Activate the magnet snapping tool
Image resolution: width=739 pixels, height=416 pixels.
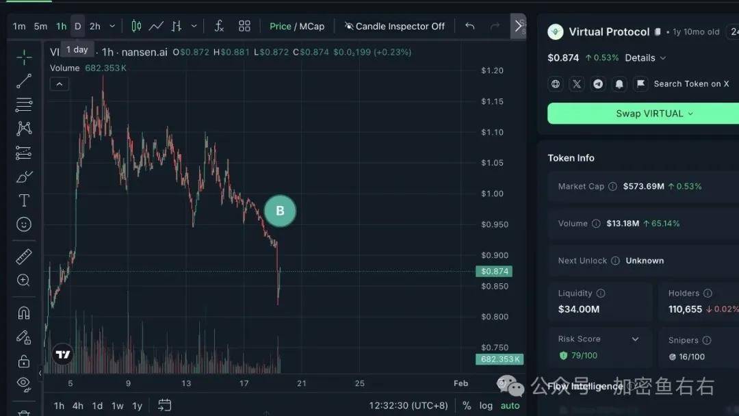point(24,313)
